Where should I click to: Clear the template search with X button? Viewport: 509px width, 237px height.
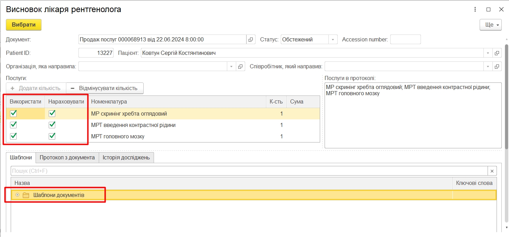pos(492,171)
